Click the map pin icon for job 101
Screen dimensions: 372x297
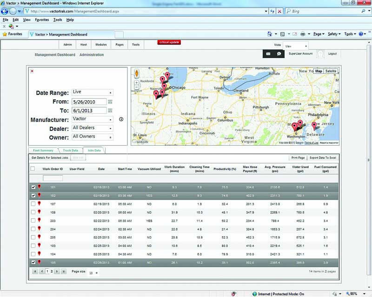pyautogui.click(x=39, y=187)
